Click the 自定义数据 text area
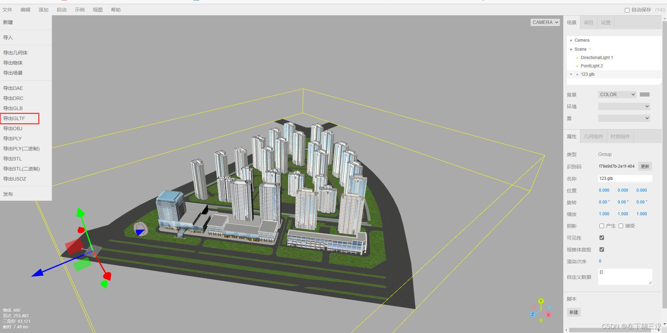 pos(625,277)
